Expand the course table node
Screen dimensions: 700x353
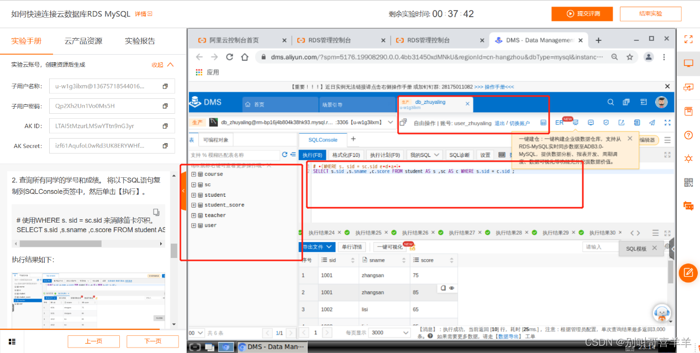[x=193, y=174]
